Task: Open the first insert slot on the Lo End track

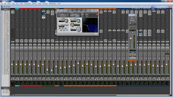Action: coord(44,11)
